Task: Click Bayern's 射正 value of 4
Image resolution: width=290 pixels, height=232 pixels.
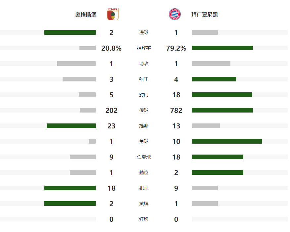Action: (x=176, y=79)
